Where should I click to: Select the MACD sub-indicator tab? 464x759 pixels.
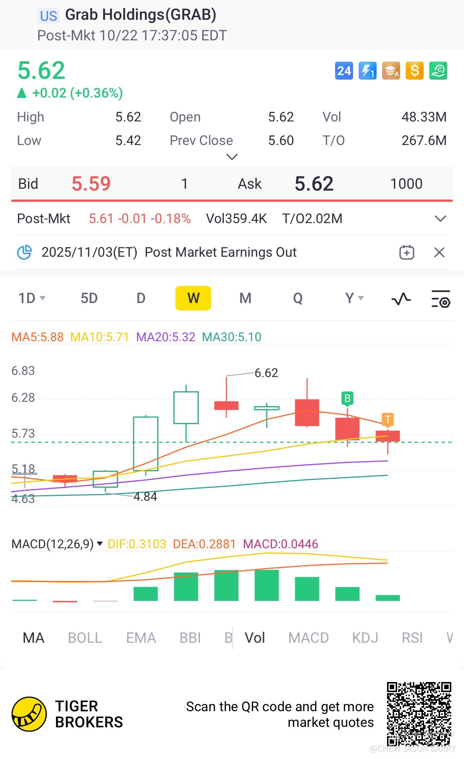point(309,638)
